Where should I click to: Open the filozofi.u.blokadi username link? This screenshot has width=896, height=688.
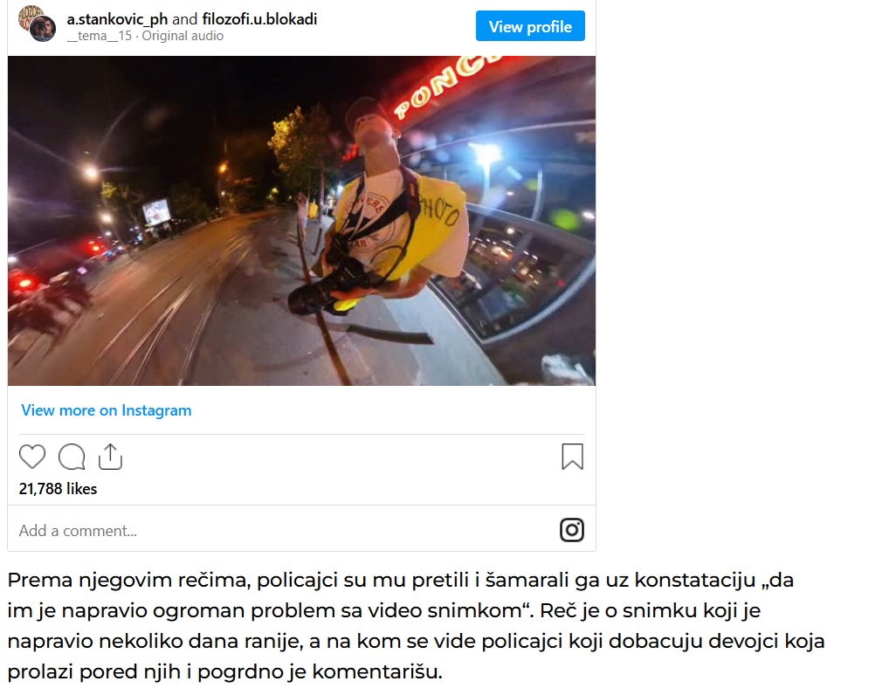click(259, 19)
